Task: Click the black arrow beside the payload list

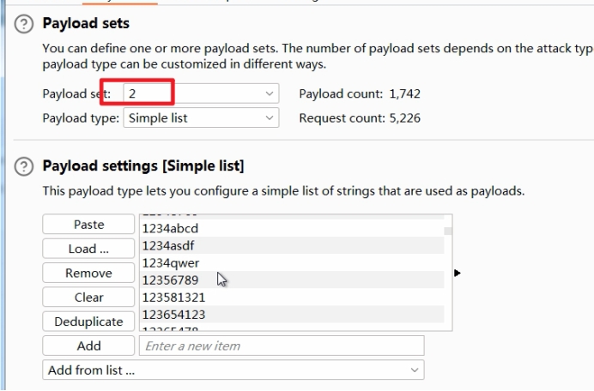Action: [x=457, y=273]
